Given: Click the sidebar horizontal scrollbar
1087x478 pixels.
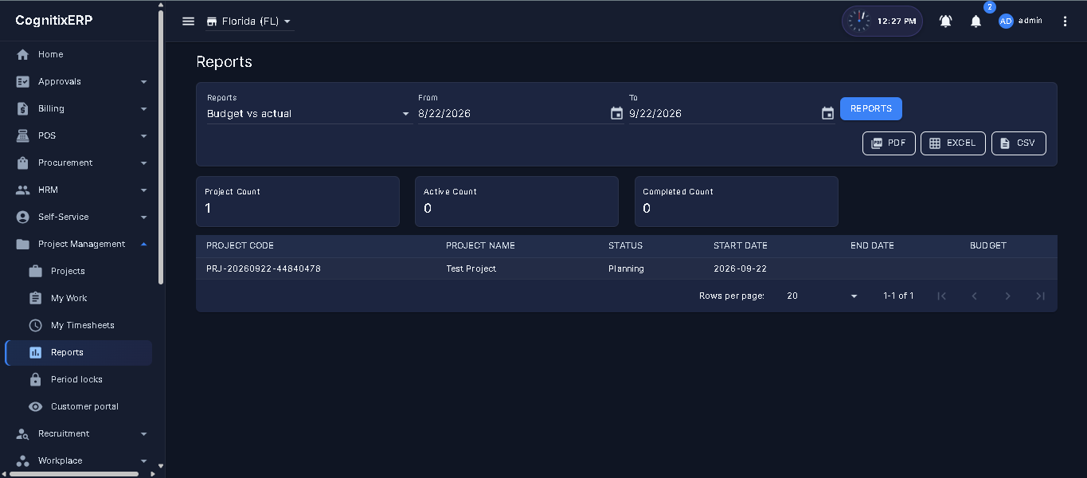Looking at the screenshot, I should point(74,474).
